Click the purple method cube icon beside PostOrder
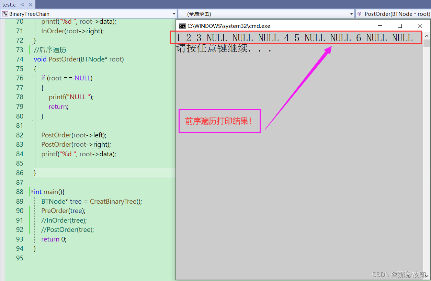The height and width of the screenshot is (281, 431). tap(359, 14)
